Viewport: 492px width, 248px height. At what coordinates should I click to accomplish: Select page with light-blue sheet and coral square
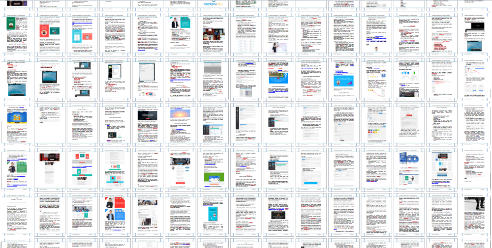point(82,34)
